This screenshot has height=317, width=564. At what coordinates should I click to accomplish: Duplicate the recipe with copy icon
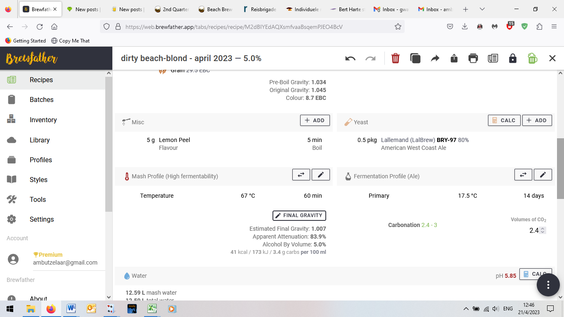point(415,59)
